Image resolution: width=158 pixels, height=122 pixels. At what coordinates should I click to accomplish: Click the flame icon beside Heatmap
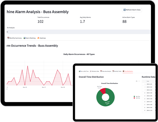pyautogui.click(x=38, y=38)
